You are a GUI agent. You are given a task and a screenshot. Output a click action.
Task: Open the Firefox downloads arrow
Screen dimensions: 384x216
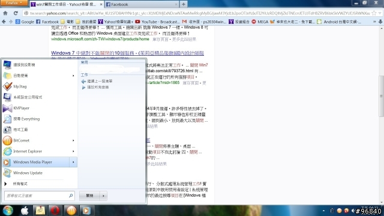[380, 22]
